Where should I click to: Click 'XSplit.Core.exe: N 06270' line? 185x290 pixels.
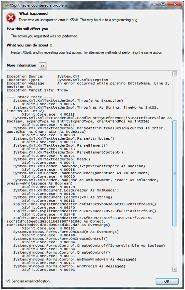[49, 207]
